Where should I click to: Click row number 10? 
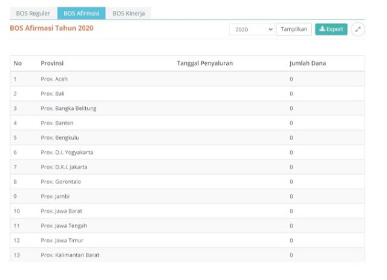point(16,211)
